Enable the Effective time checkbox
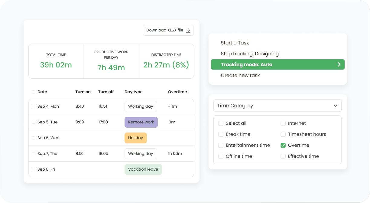The image size is (370, 203). (x=283, y=156)
